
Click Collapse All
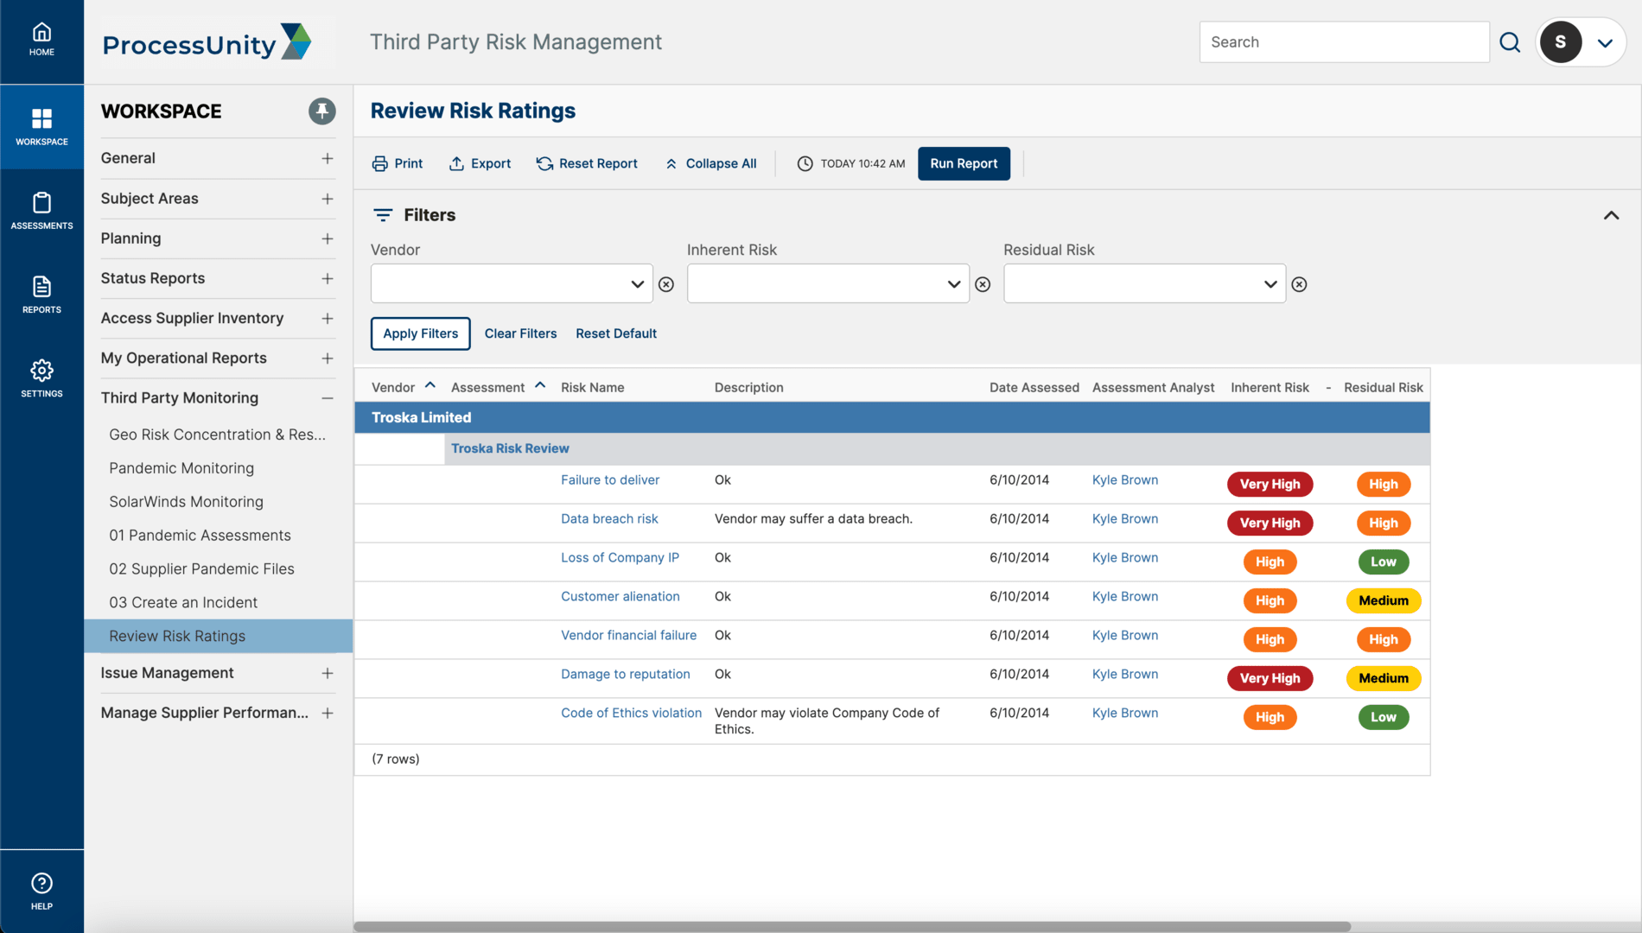point(710,163)
